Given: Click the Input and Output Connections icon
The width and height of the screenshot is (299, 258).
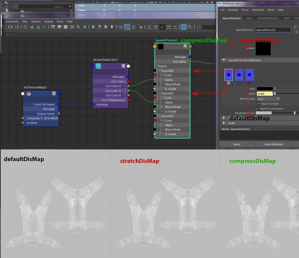Looking at the screenshot, I should click(10, 27).
